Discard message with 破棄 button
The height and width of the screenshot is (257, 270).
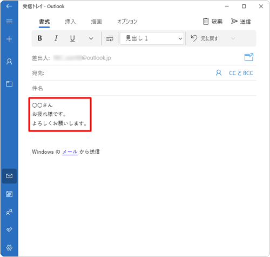(213, 22)
